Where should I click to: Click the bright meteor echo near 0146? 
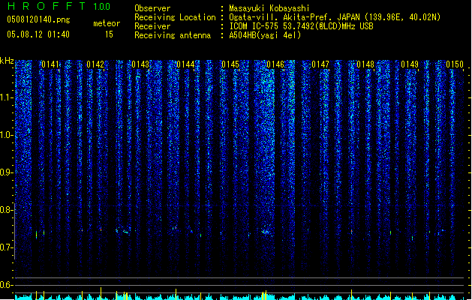click(266, 232)
